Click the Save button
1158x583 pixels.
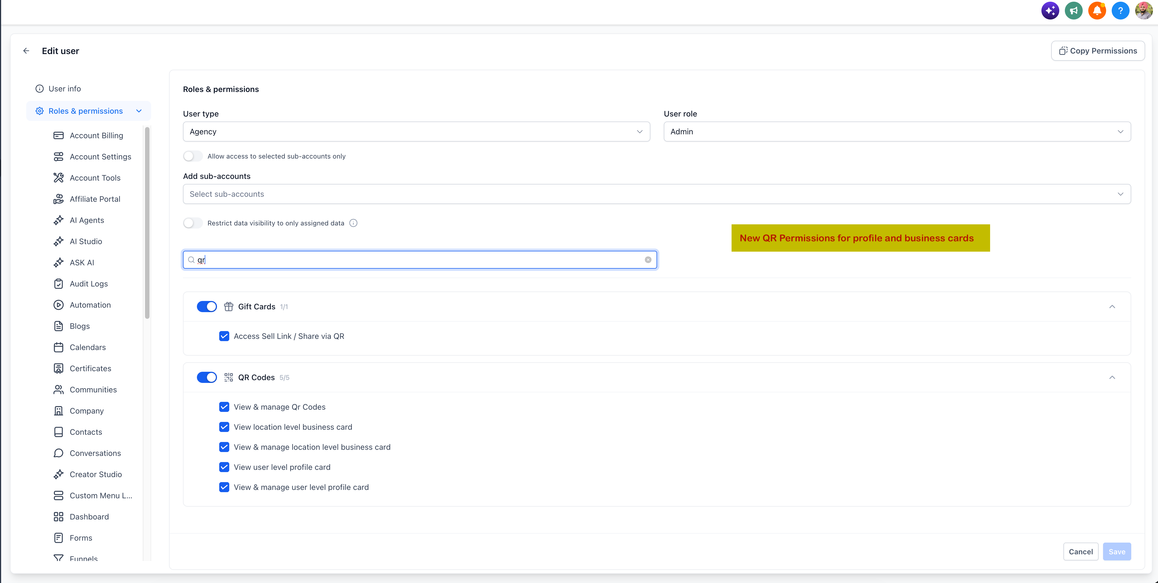(1117, 552)
